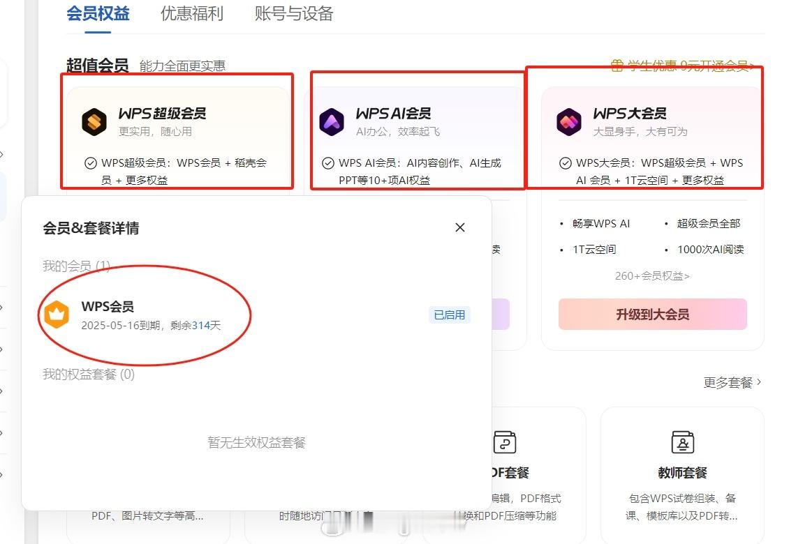Click the 暂无生效权益套餐 placeholder text
This screenshot has height=544, width=789.
[257, 442]
